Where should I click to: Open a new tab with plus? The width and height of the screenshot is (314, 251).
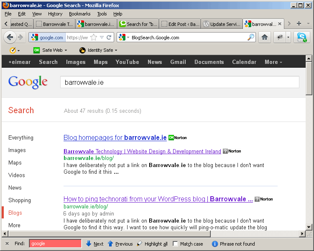pyautogui.click(x=299, y=24)
